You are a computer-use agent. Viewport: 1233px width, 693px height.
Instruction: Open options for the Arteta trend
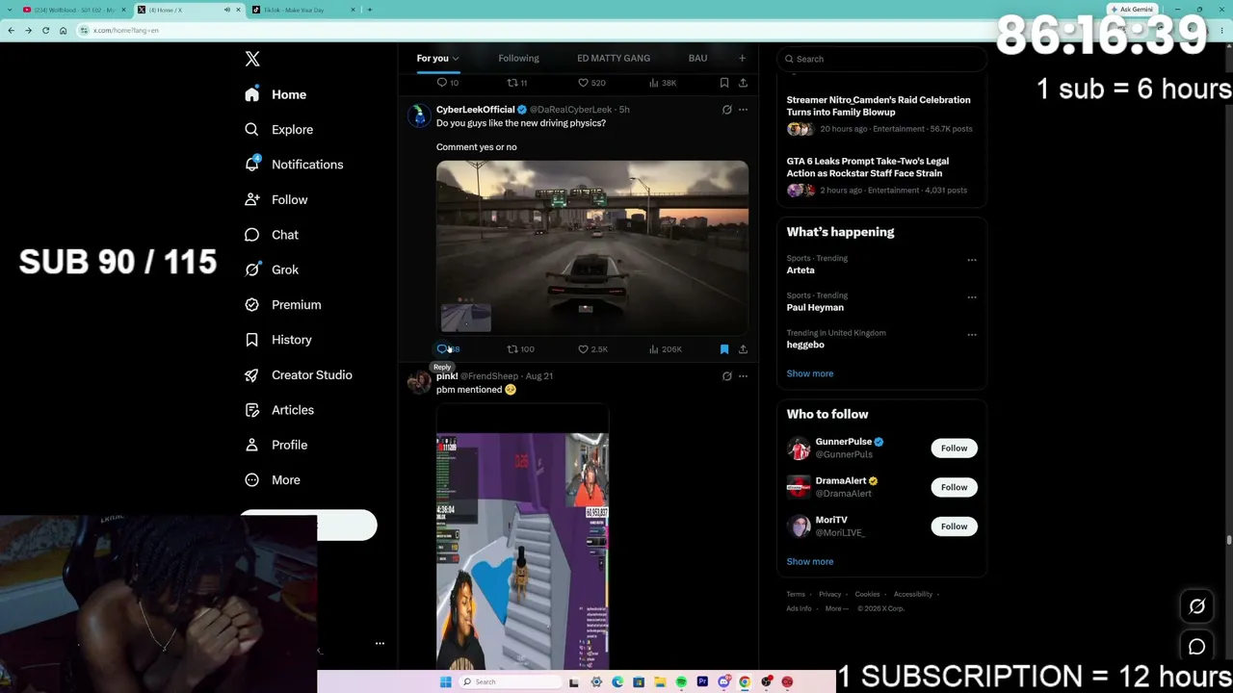[972, 260]
